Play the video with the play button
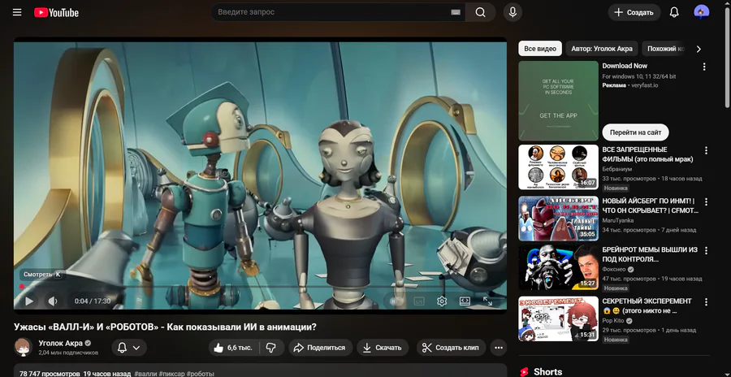Screen dimensions: 731x377 [29, 301]
